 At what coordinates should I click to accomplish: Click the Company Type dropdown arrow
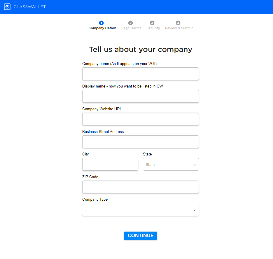(x=194, y=210)
